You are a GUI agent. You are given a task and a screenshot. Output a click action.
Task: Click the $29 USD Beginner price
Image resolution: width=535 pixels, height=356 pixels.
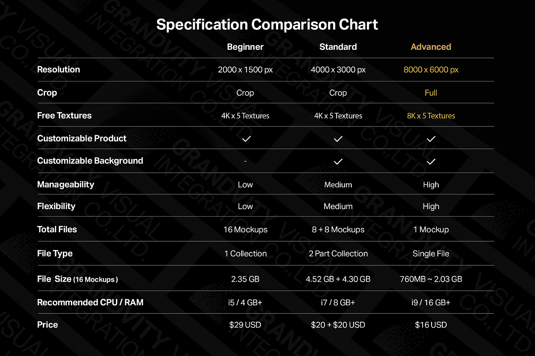tap(245, 325)
